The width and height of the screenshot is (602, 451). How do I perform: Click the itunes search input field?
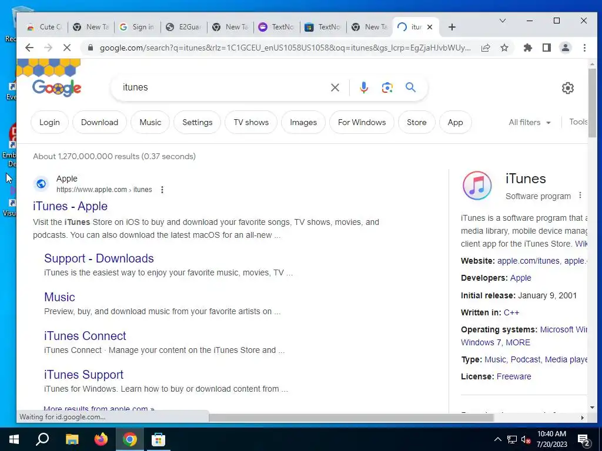pos(223,87)
